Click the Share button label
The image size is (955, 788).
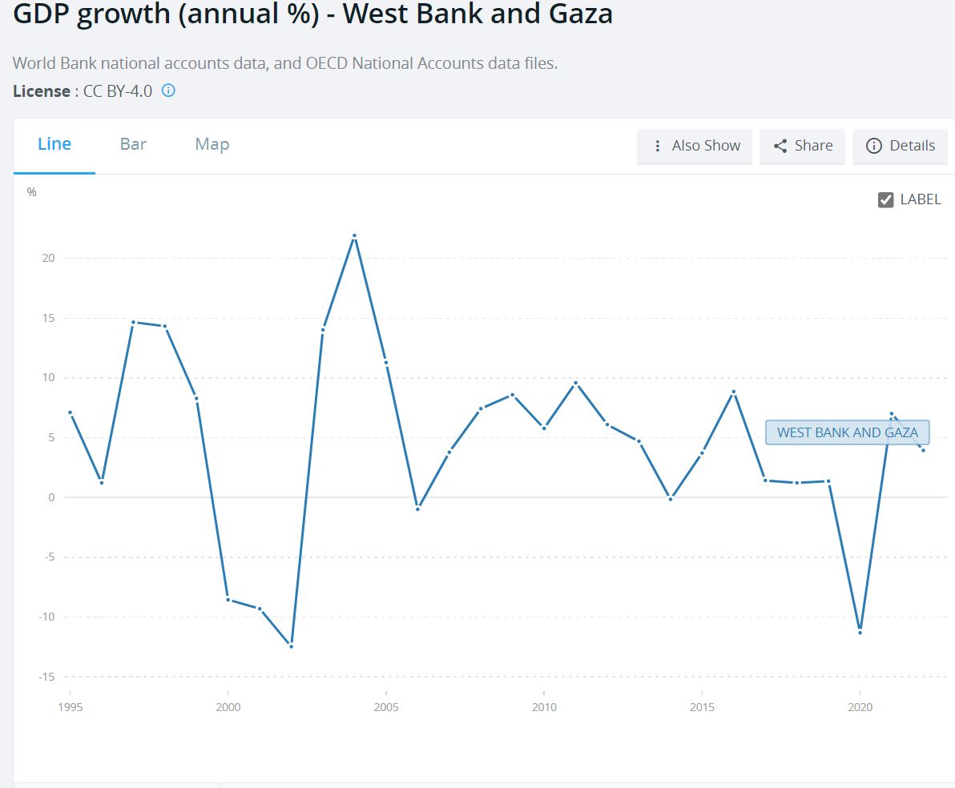(x=813, y=146)
